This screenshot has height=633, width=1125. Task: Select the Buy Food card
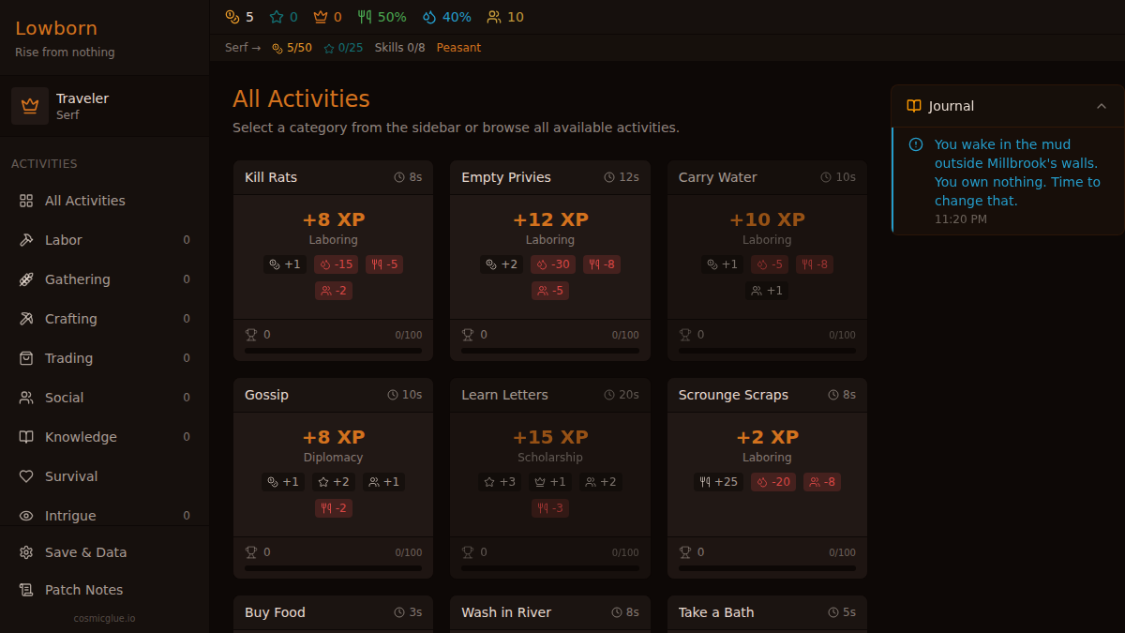[x=333, y=614]
